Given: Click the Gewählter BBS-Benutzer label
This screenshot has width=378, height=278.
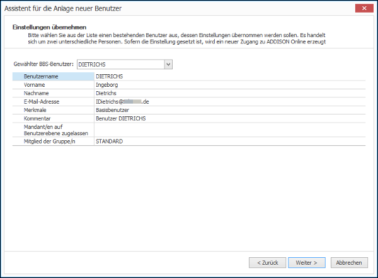Looking at the screenshot, I should tap(43, 64).
